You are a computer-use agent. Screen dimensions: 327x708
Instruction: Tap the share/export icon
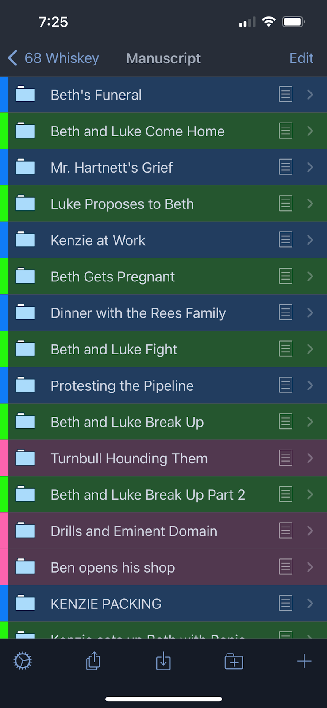coord(93,661)
